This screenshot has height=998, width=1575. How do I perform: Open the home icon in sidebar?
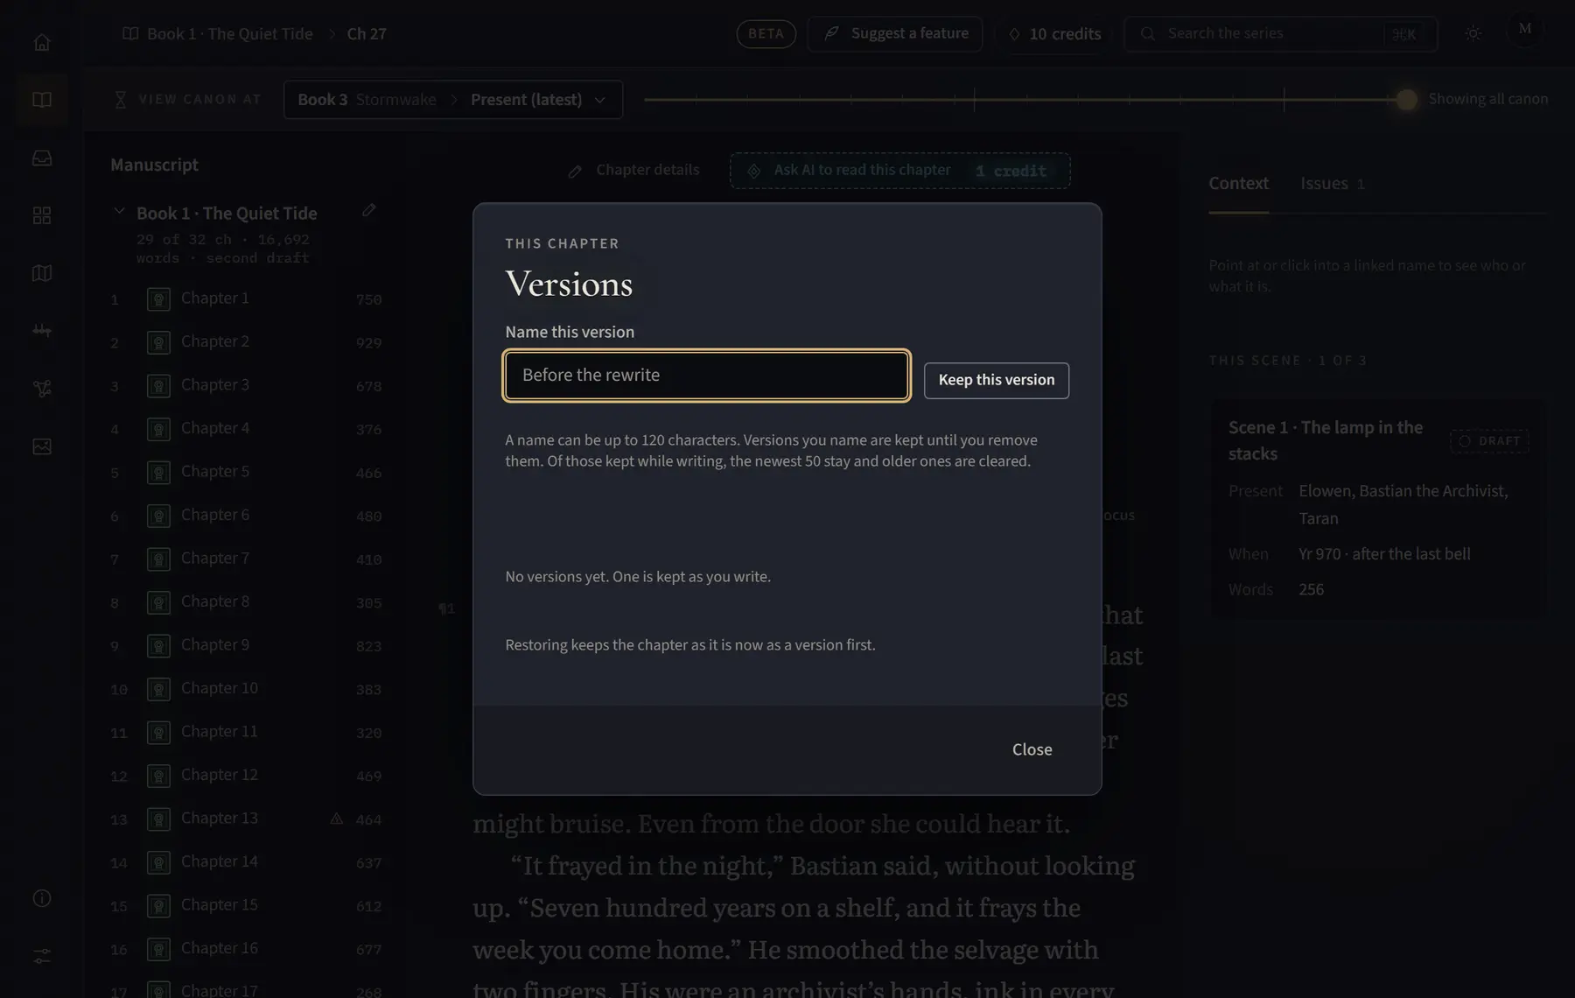(x=42, y=42)
